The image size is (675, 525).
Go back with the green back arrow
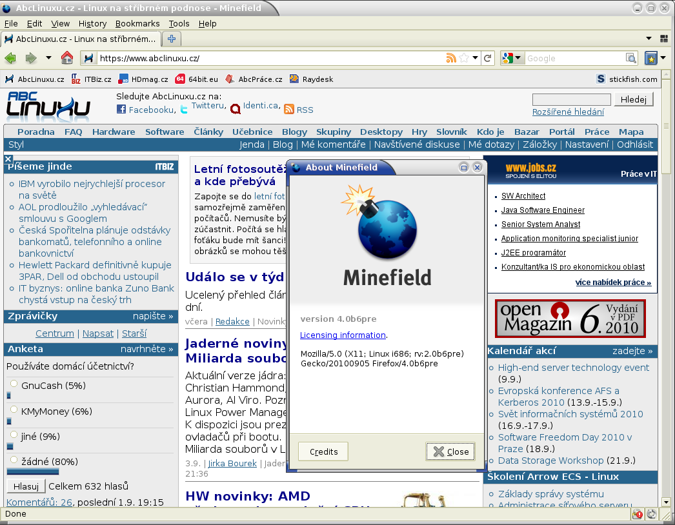coord(10,57)
